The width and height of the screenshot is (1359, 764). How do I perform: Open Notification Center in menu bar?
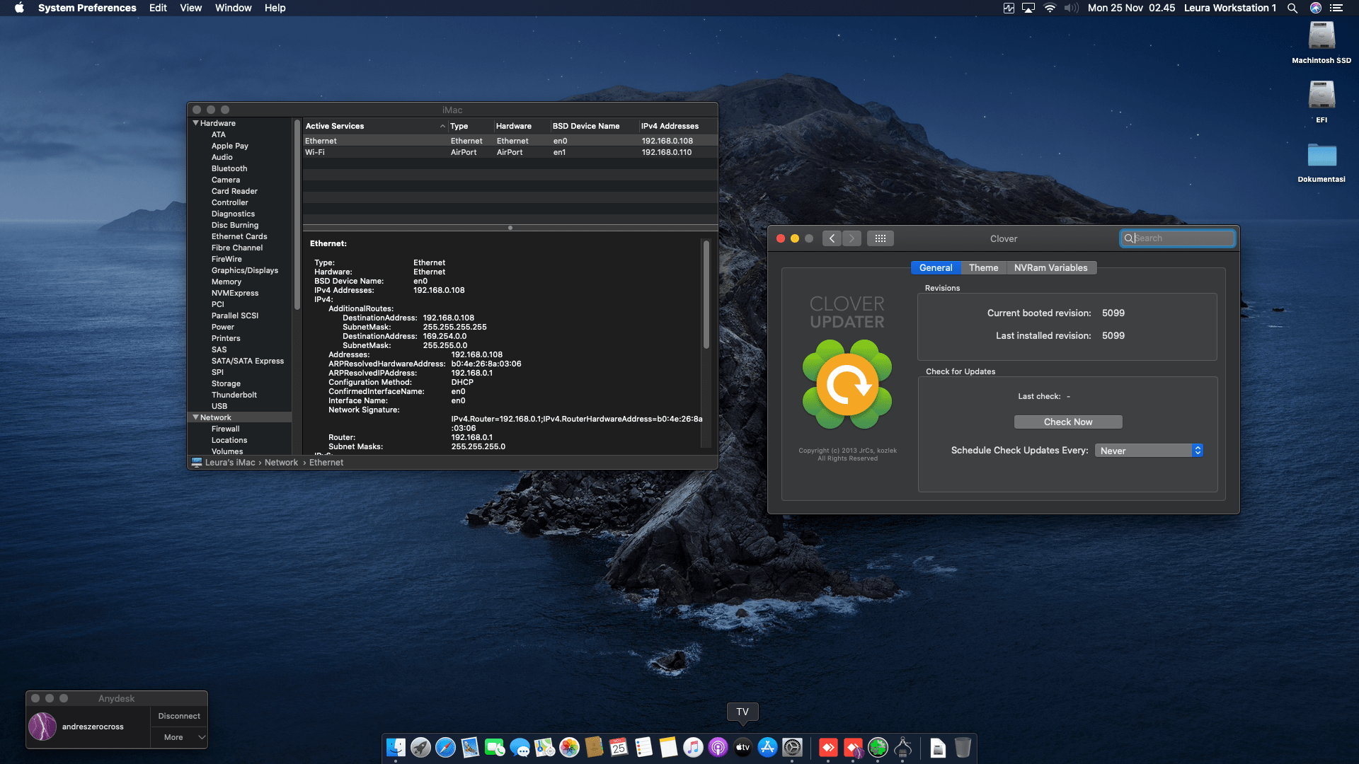coord(1336,8)
